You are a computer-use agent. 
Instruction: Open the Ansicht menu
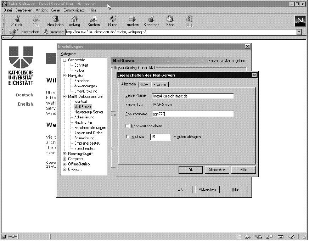tap(41, 10)
